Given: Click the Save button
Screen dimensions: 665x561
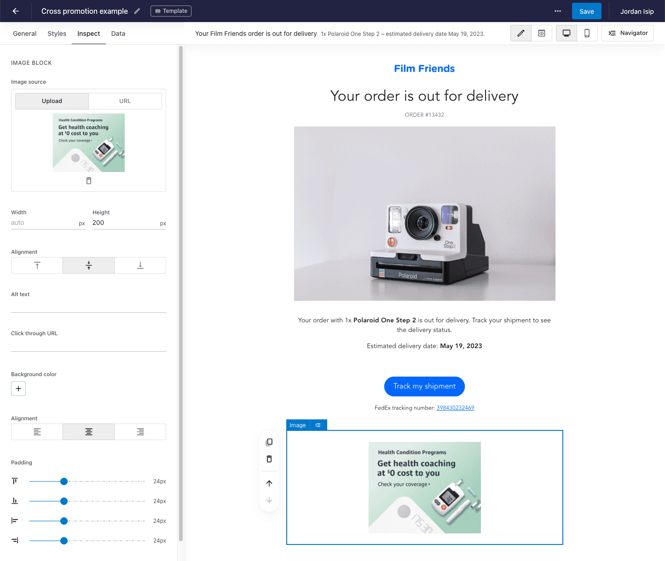Looking at the screenshot, I should 587,11.
